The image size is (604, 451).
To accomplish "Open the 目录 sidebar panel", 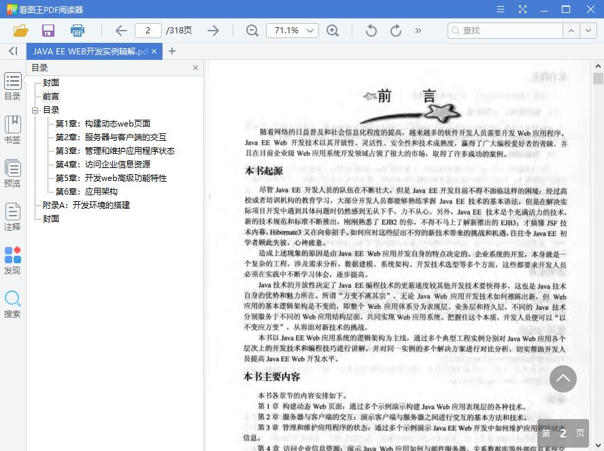I will click(x=12, y=86).
